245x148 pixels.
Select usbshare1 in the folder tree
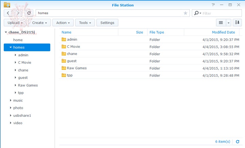coord(22,116)
